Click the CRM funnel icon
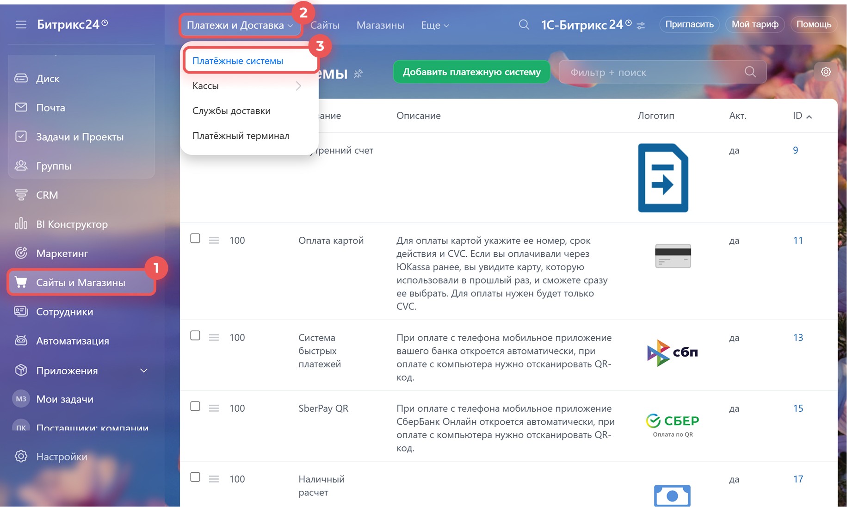This screenshot has height=507, width=847. 21,195
